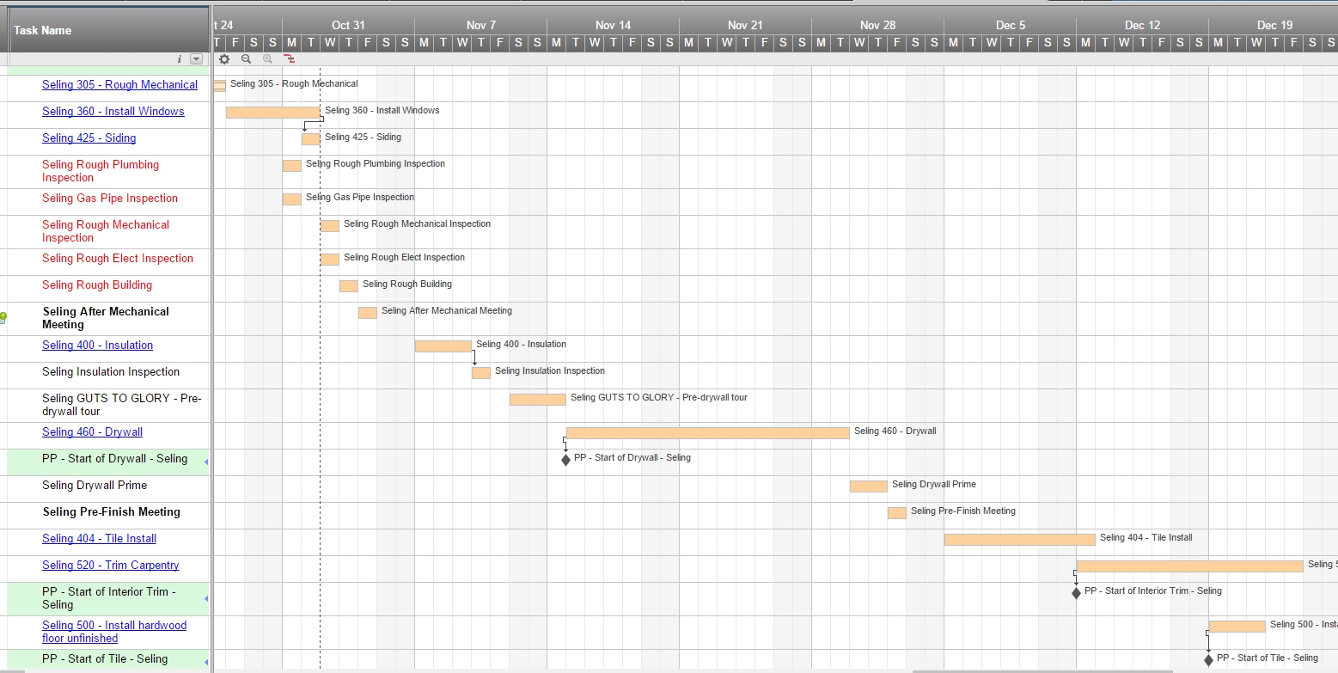Screen dimensions: 1338x673
Task: Click the comment icon beside After Mechanical Meeting
Action: click(x=3, y=317)
